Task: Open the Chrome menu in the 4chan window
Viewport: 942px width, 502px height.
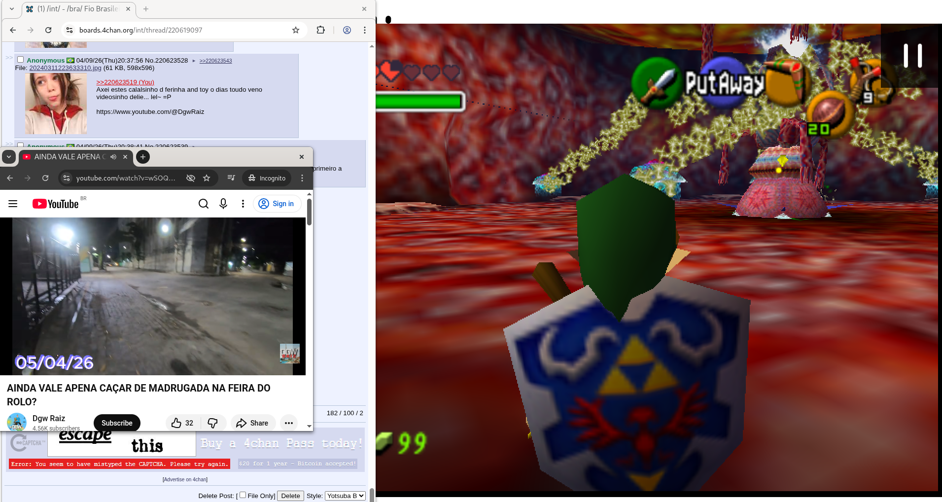Action: (365, 30)
